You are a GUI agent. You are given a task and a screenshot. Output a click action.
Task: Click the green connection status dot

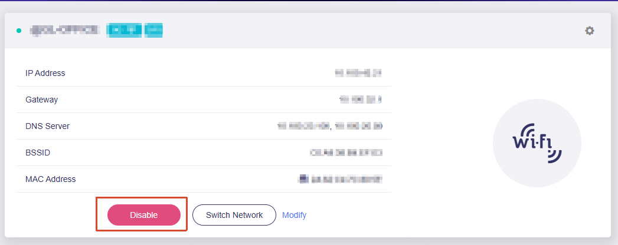coord(19,31)
